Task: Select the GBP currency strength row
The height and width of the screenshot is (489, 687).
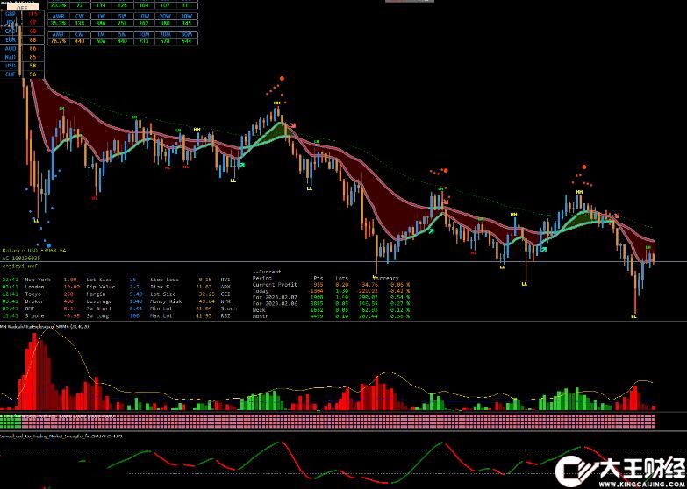Action: 22,14
